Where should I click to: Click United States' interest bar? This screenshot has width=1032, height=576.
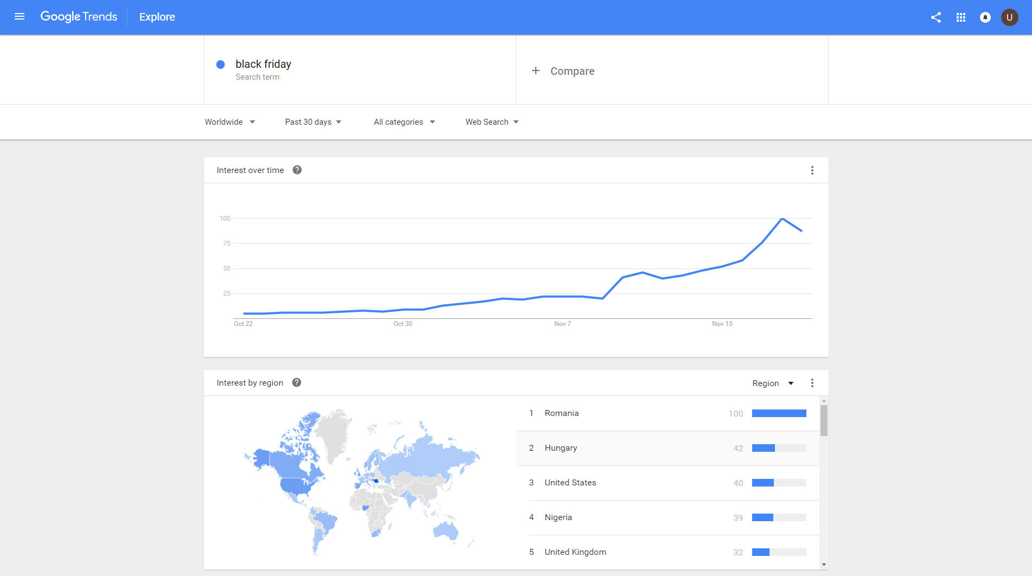(779, 483)
